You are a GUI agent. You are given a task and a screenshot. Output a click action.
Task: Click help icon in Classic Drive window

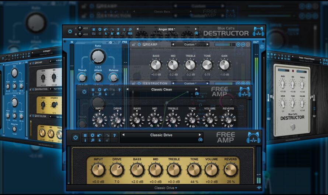[x=114, y=135]
